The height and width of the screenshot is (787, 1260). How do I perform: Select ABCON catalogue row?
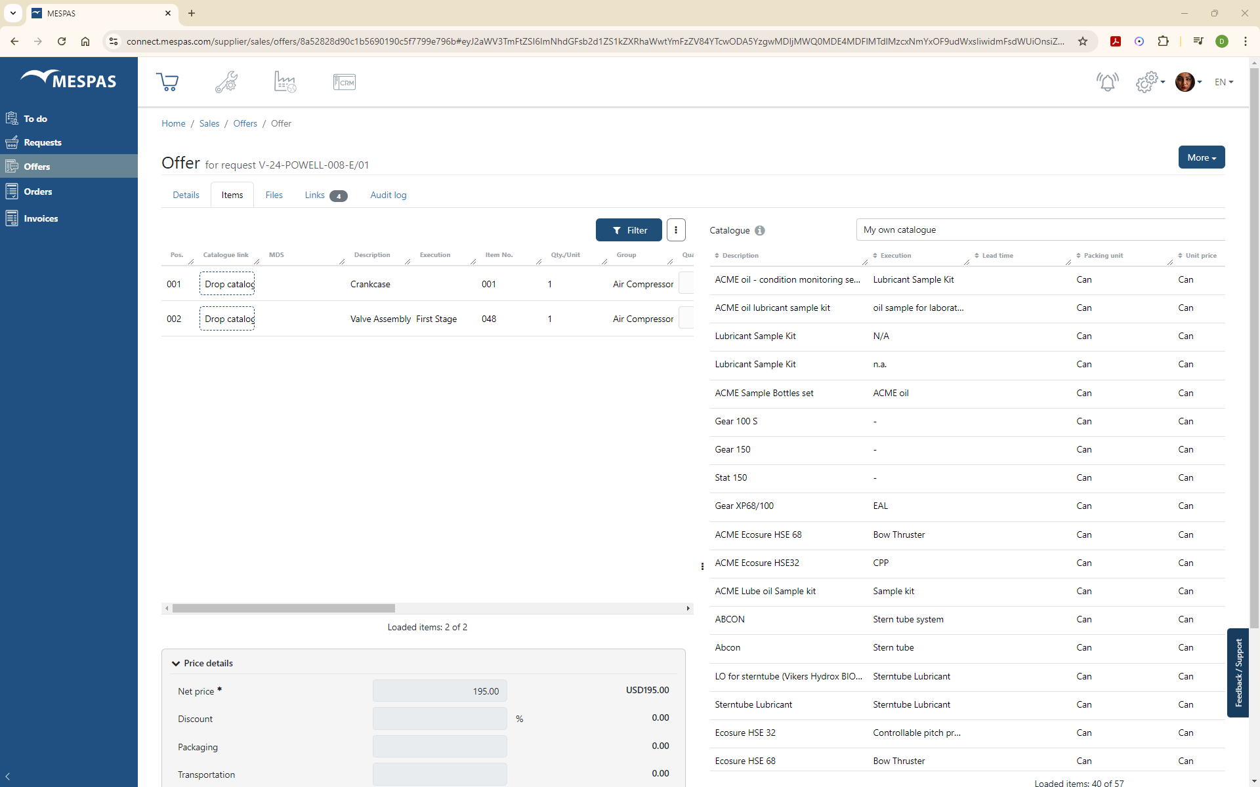pyautogui.click(x=967, y=619)
